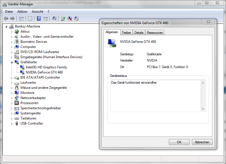Open the ? help menu
The width and height of the screenshot is (226, 164).
coord(48,12)
